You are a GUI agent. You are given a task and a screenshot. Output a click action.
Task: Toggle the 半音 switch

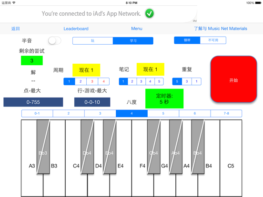click(54, 41)
